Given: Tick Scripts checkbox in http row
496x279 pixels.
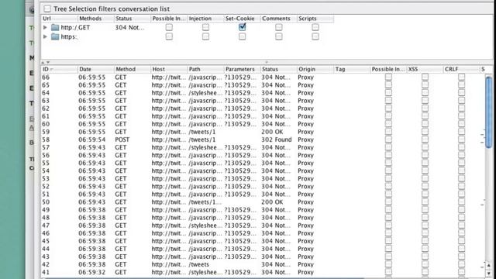Looking at the screenshot, I should pyautogui.click(x=315, y=27).
